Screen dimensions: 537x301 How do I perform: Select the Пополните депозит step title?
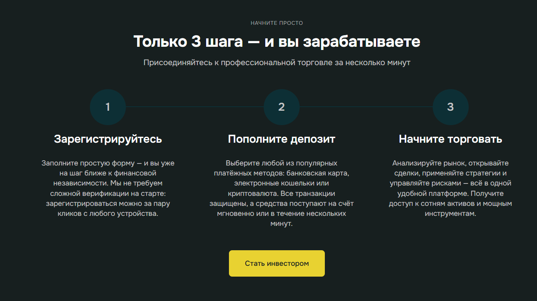point(281,139)
